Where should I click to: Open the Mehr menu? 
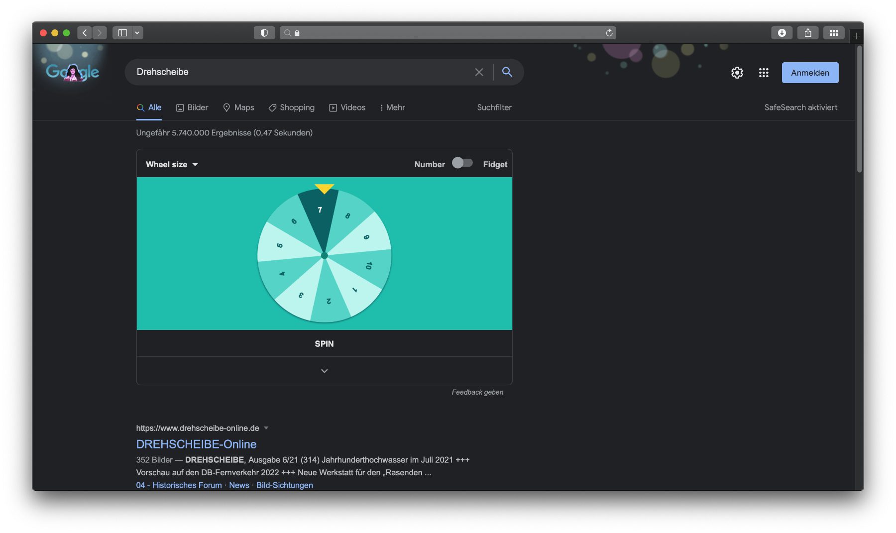tap(392, 107)
